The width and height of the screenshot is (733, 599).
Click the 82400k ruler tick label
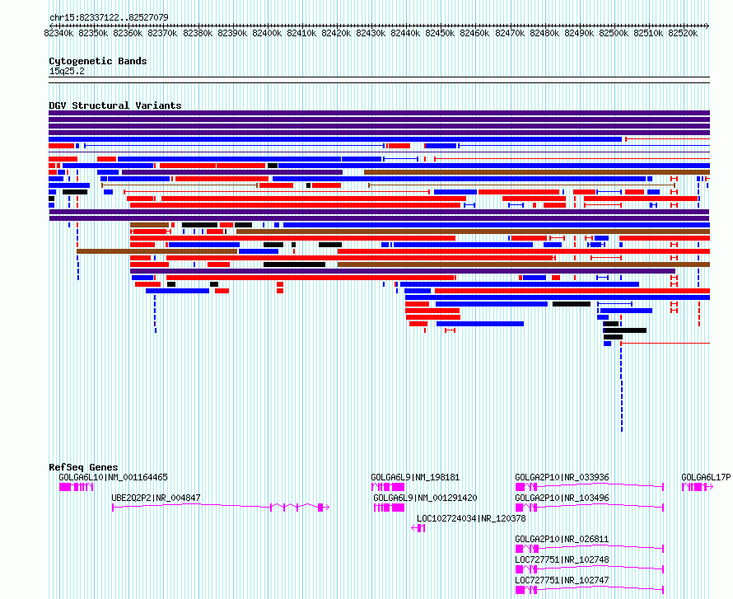[x=267, y=33]
